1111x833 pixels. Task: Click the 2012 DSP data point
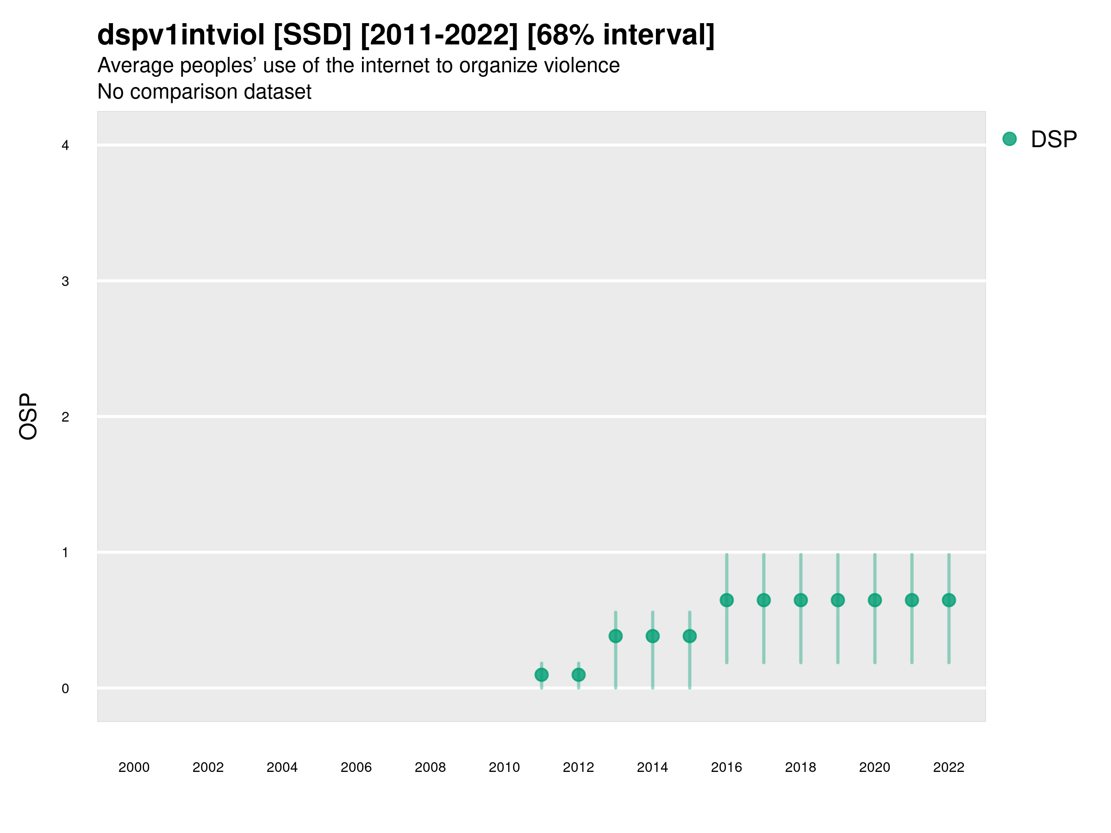pyautogui.click(x=579, y=674)
